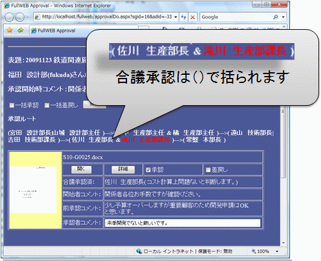Open the search provider dropdown arrow
This screenshot has height=261, width=321.
pyautogui.click(x=283, y=17)
